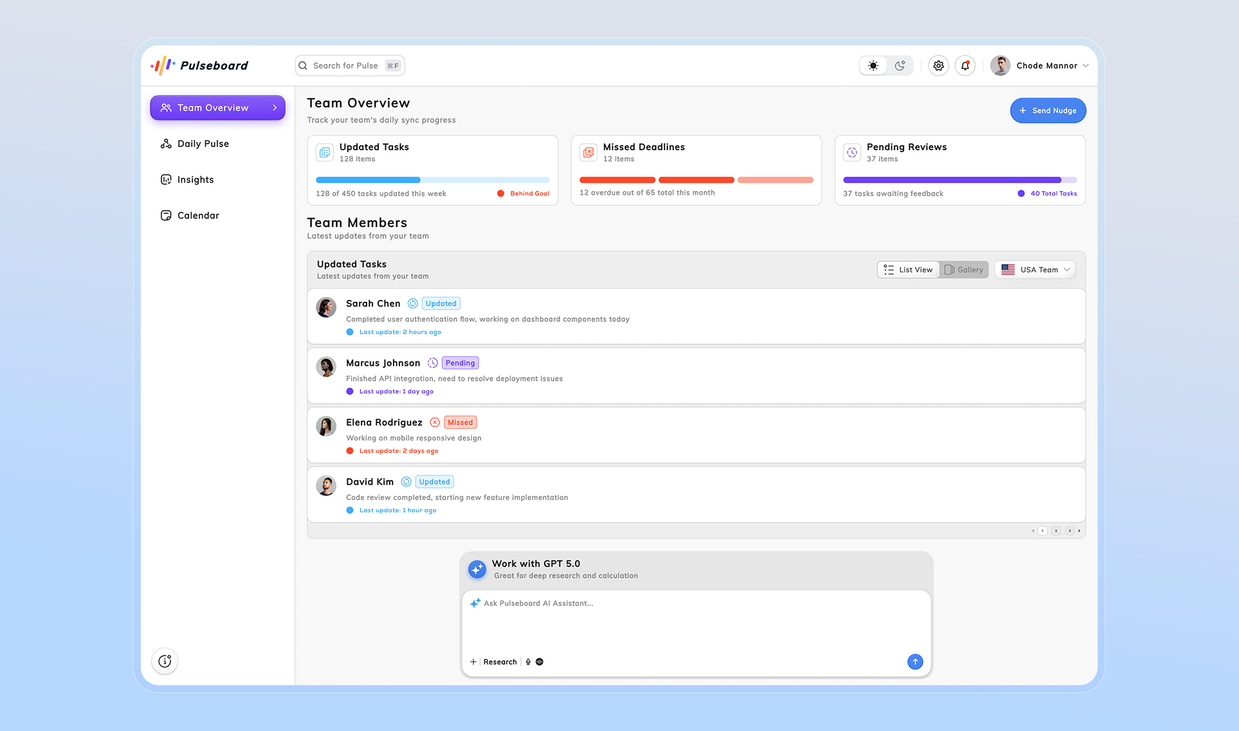
Task: Open settings via the gear icon
Action: [x=938, y=65]
